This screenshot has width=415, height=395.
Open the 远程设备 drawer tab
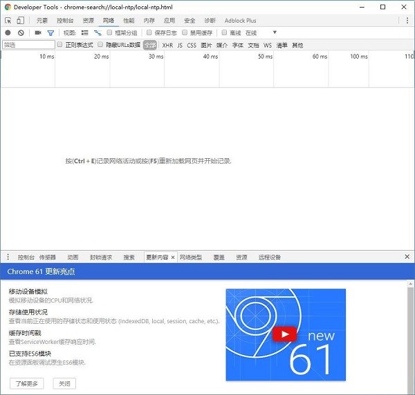click(x=270, y=258)
